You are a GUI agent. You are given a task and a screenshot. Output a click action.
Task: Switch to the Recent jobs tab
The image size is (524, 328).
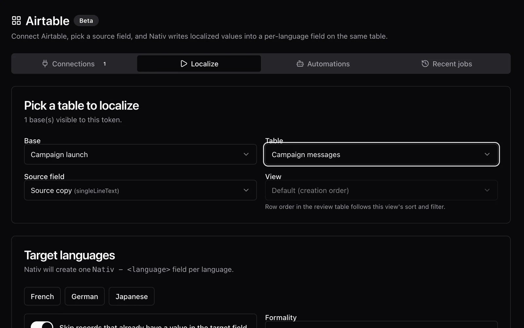(x=447, y=64)
